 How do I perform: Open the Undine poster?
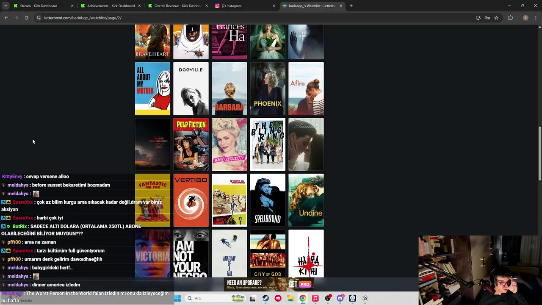point(306,200)
